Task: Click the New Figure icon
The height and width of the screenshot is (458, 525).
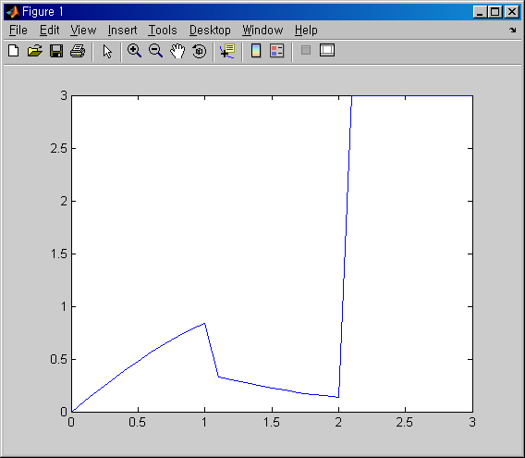Action: pos(14,51)
